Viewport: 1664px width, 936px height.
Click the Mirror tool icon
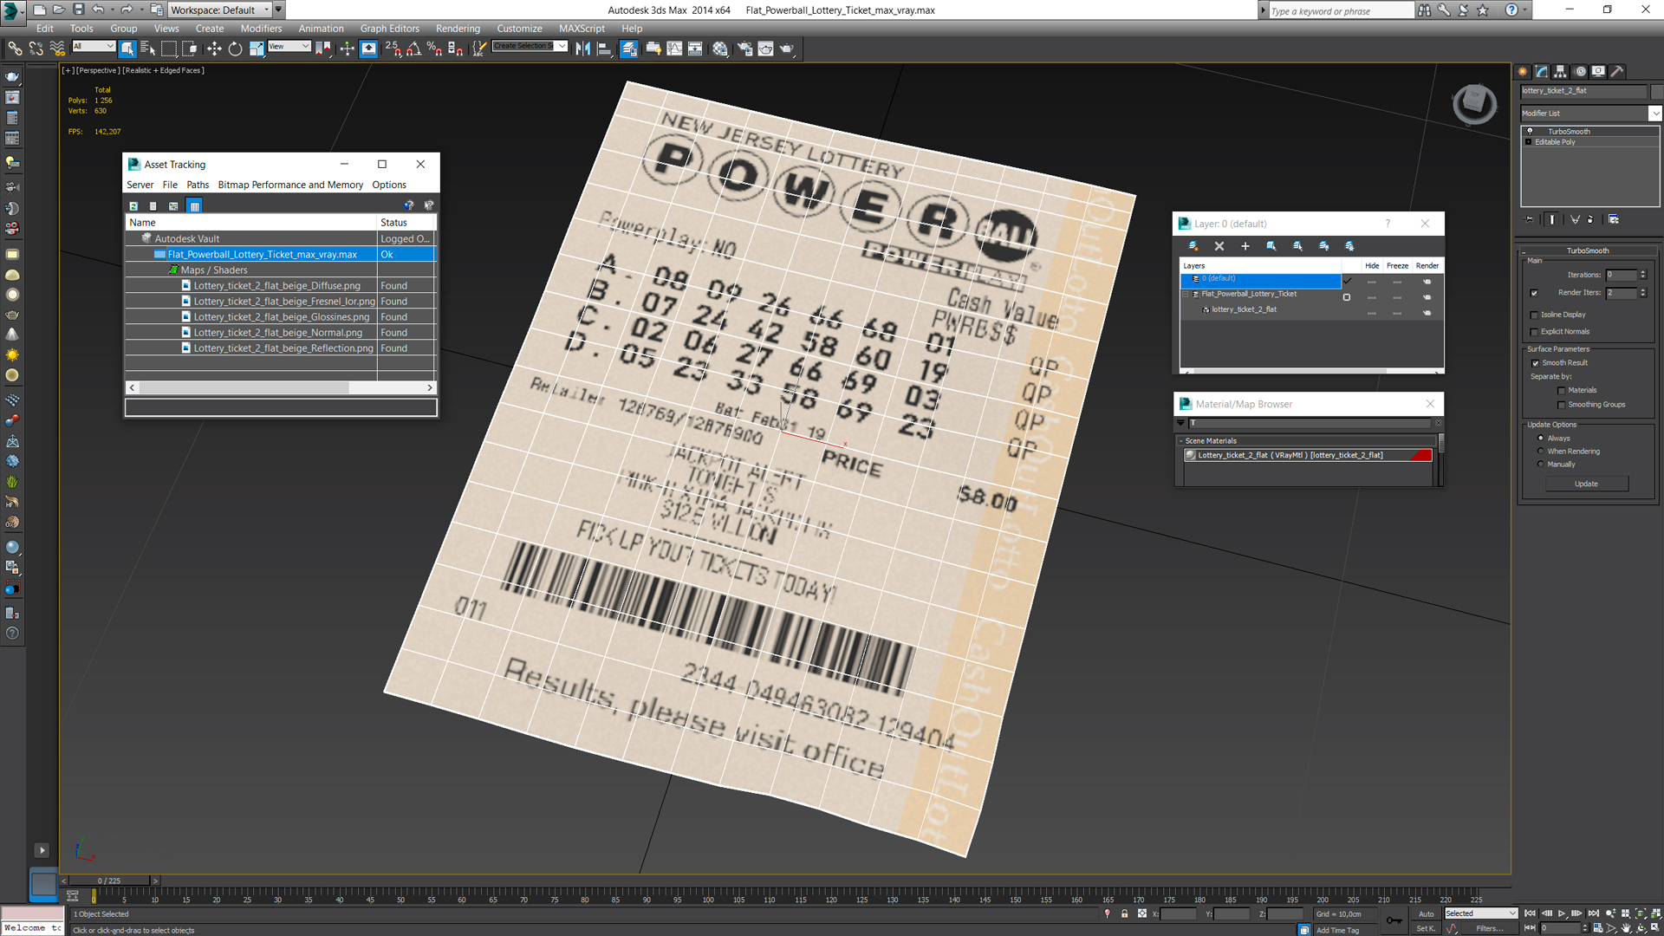583,49
